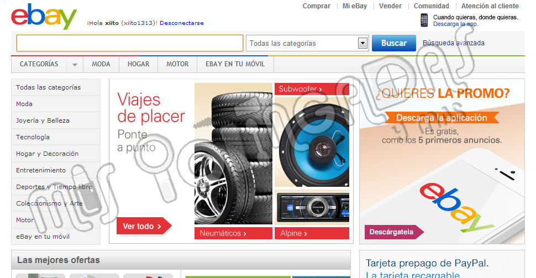Open the category dropdown arrow in search bar
Image resolution: width=536 pixels, height=278 pixels.
(362, 43)
